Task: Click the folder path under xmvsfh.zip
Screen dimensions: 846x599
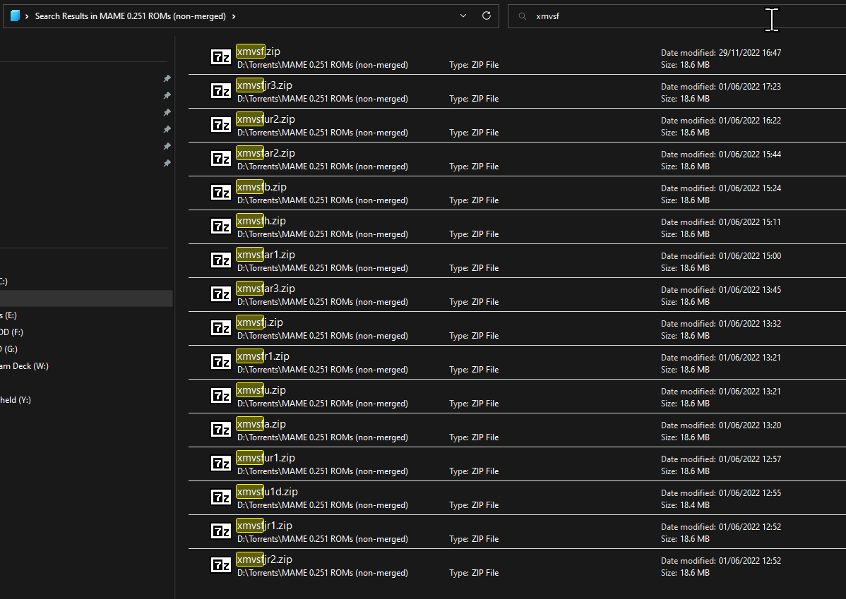Action: (x=323, y=234)
